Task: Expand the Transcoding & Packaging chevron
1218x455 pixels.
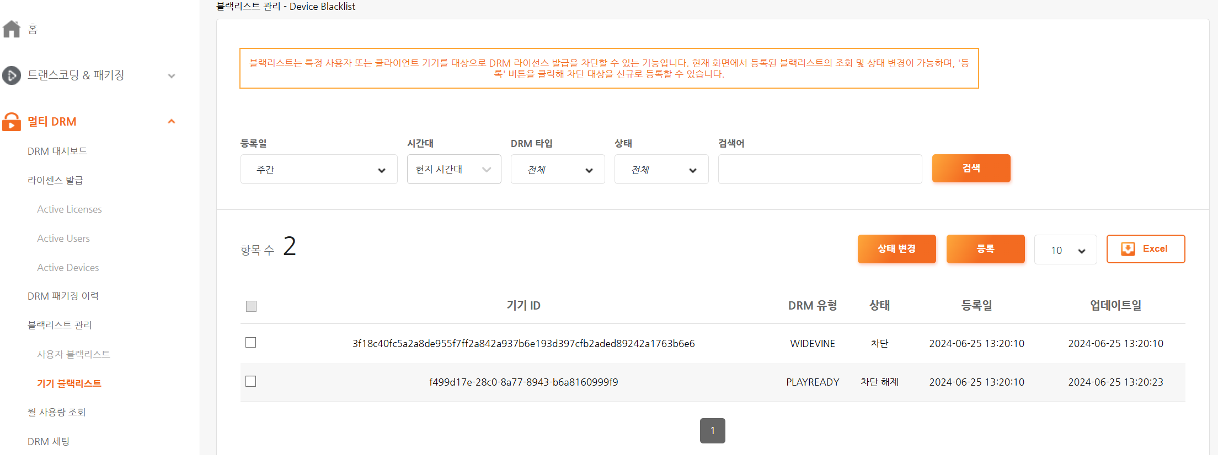Action: (172, 75)
